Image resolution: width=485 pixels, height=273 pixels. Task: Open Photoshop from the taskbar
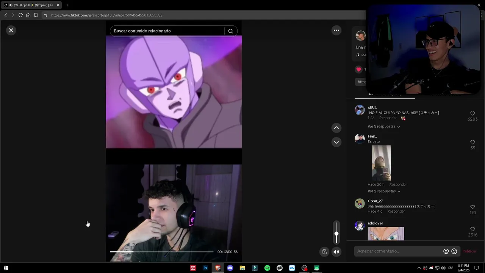(x=205, y=268)
